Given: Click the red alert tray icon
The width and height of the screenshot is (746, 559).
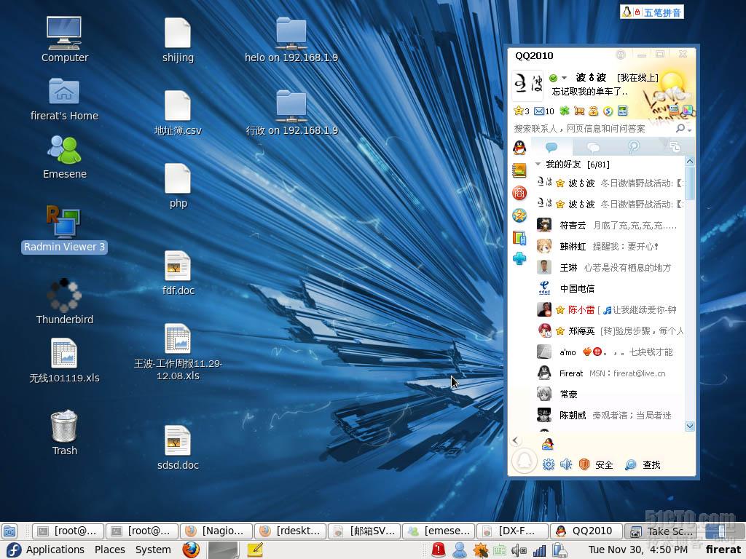Looking at the screenshot, I should click(438, 550).
